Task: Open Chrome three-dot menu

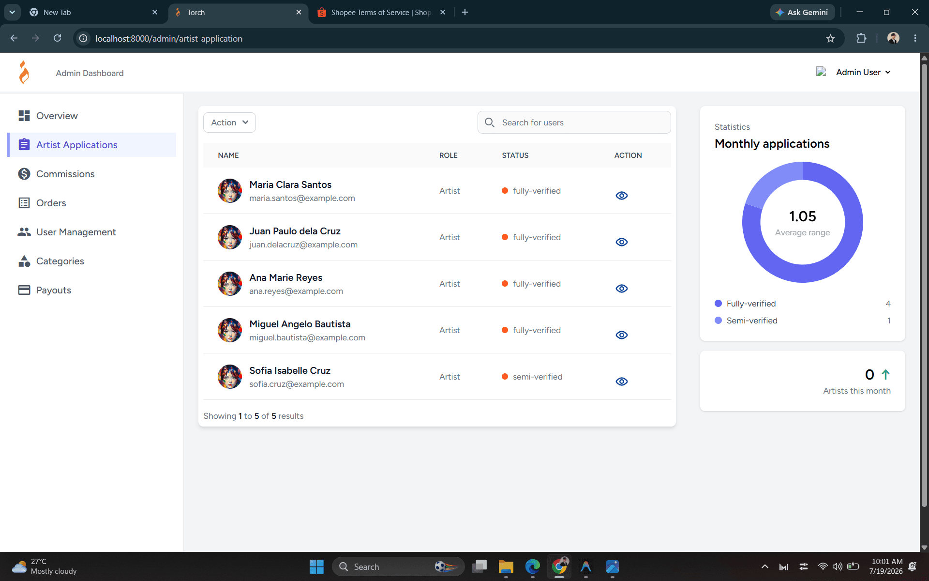Action: tap(915, 38)
